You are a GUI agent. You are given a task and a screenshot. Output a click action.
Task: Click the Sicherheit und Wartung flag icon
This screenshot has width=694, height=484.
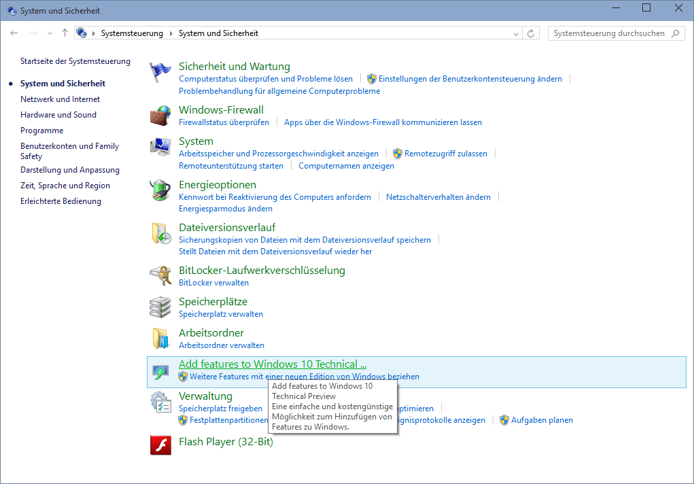click(160, 72)
